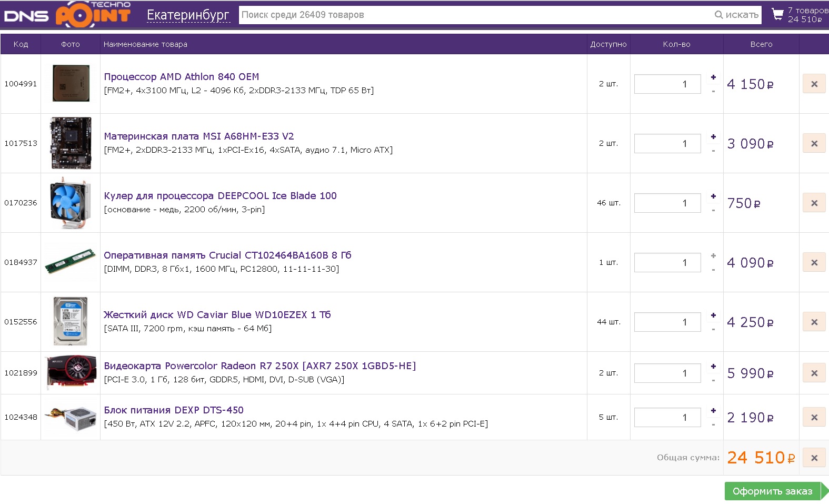Click the DEEPCOOL cooler photo
The image size is (829, 504).
[71, 203]
